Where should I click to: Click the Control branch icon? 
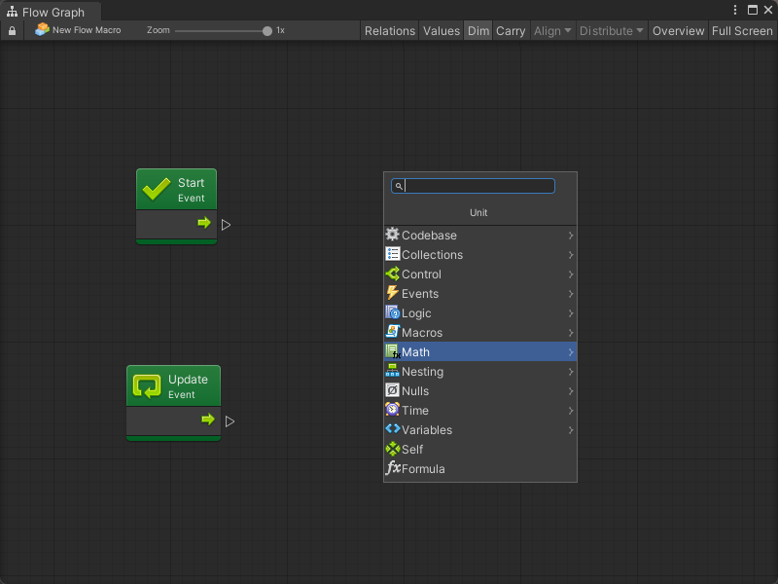pos(393,274)
